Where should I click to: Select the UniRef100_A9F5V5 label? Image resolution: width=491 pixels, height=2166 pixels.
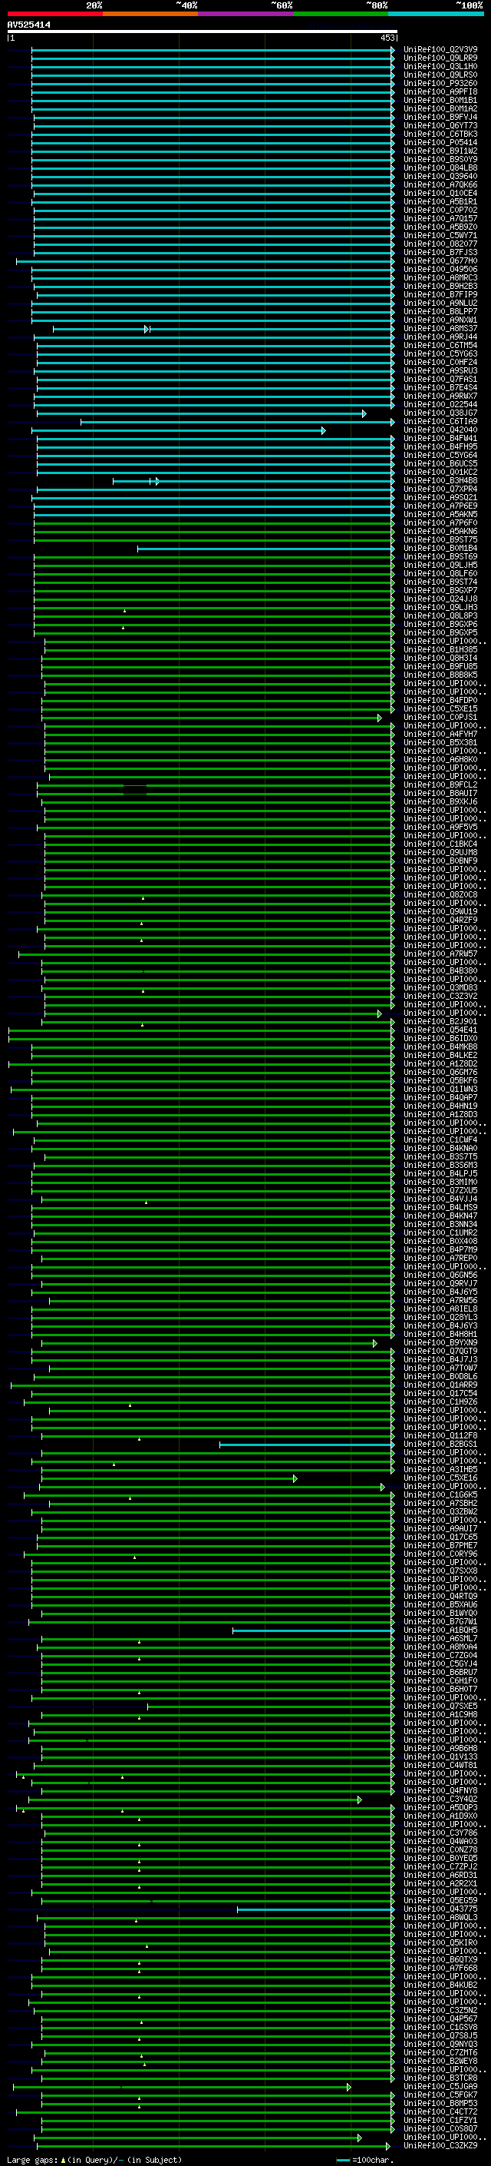click(440, 828)
